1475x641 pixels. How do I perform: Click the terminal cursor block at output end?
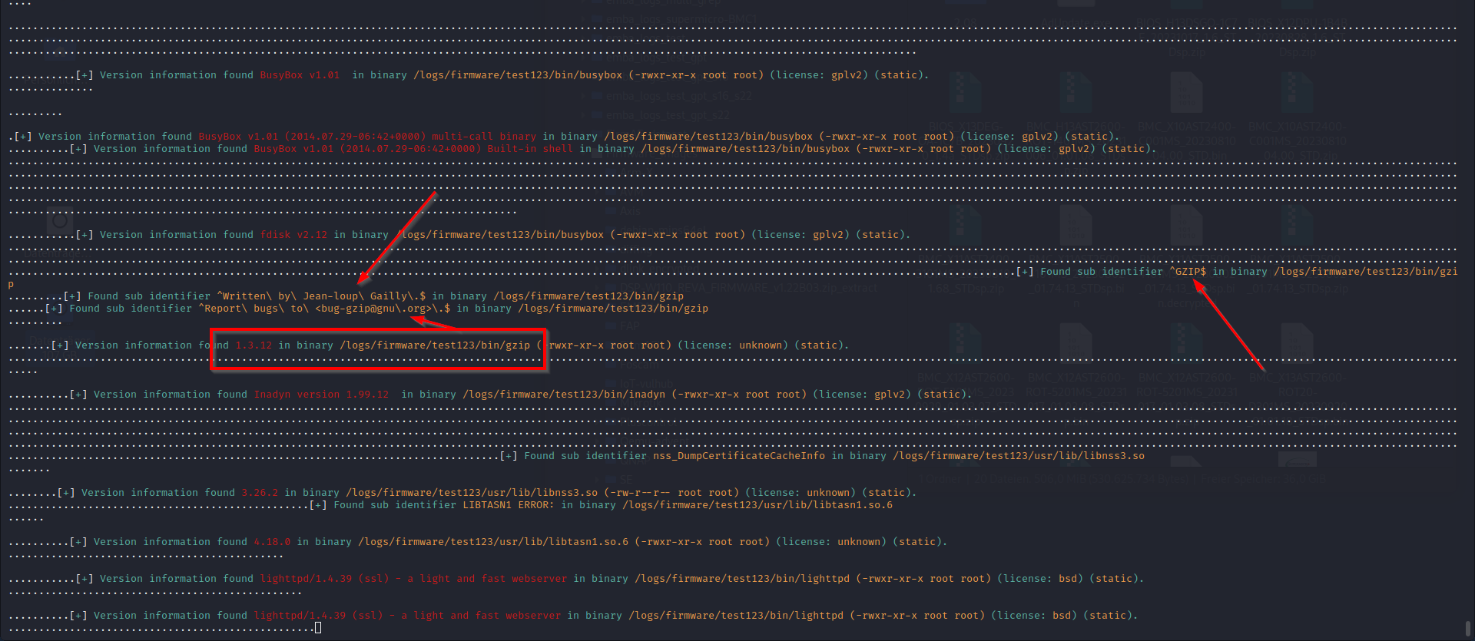[318, 628]
